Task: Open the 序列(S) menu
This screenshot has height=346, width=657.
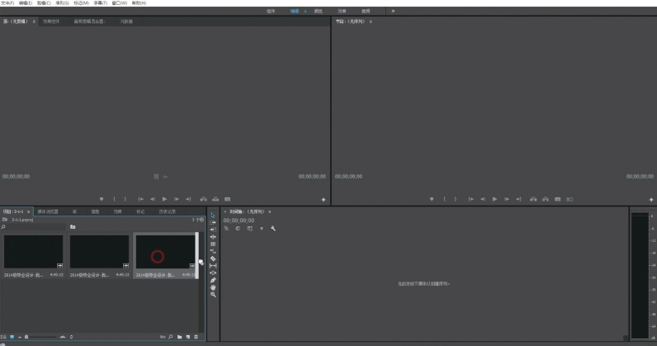Action: (x=62, y=3)
